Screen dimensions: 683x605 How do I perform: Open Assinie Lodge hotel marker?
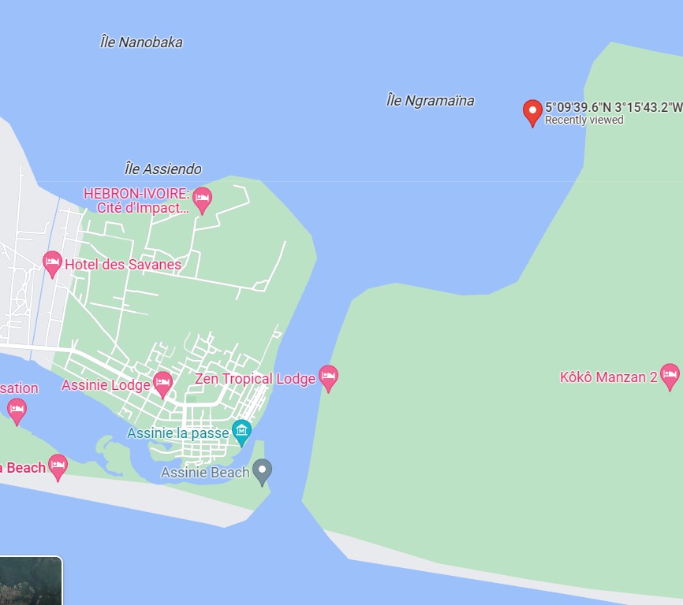pos(163,384)
